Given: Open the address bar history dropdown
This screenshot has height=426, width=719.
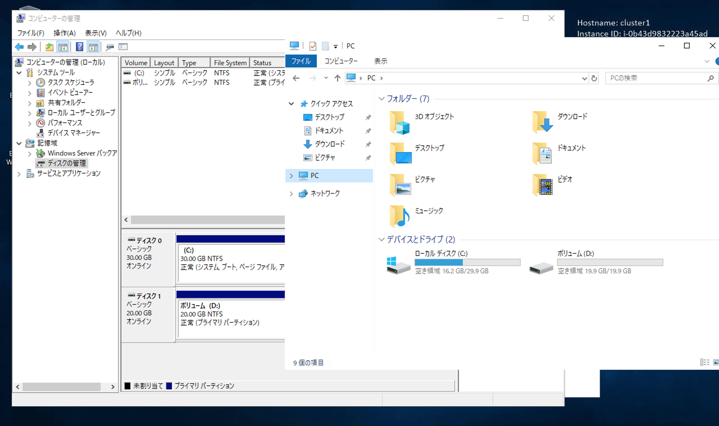Looking at the screenshot, I should point(584,78).
